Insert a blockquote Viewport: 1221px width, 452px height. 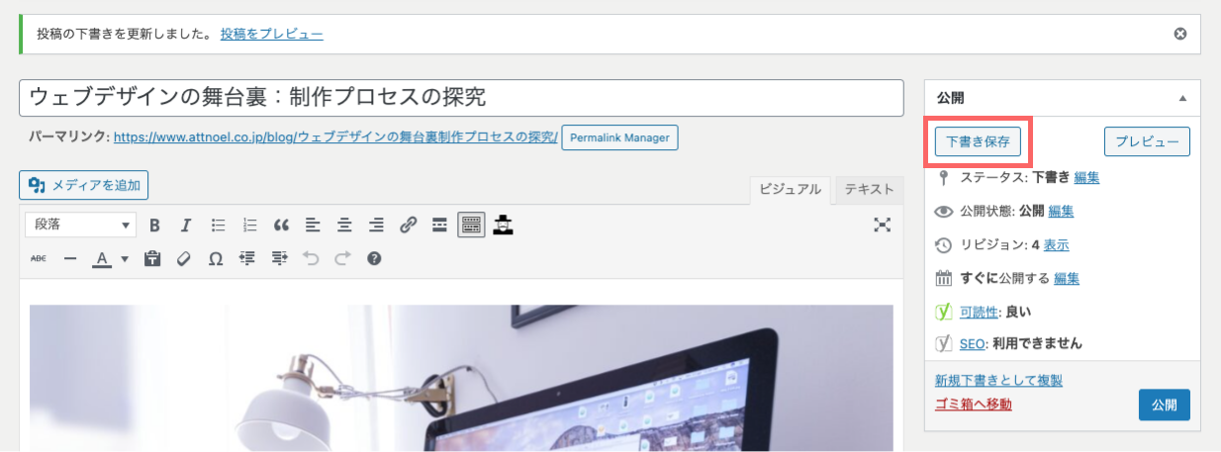pyautogui.click(x=281, y=226)
